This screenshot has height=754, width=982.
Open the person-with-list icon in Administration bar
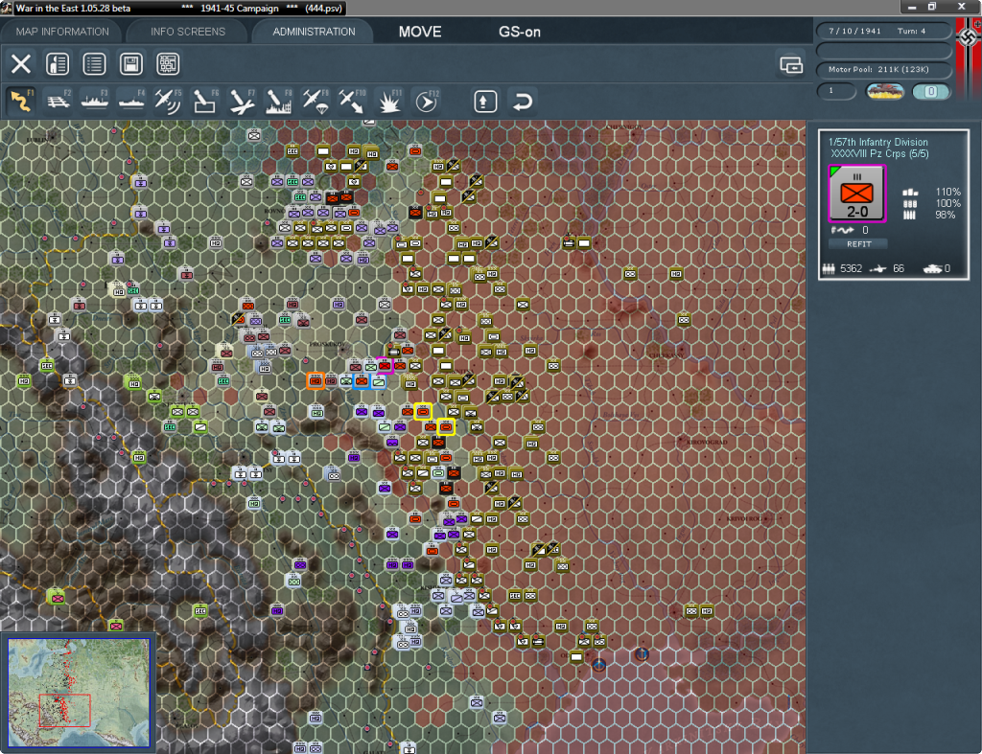[x=58, y=64]
